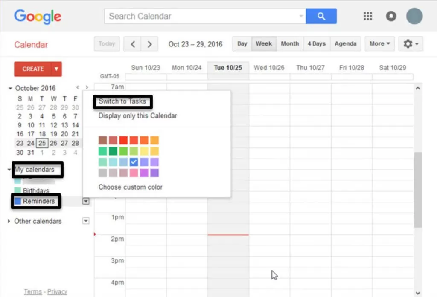Click the calendar scroll down arrow
This screenshot has width=437, height=297.
pyautogui.click(x=418, y=293)
